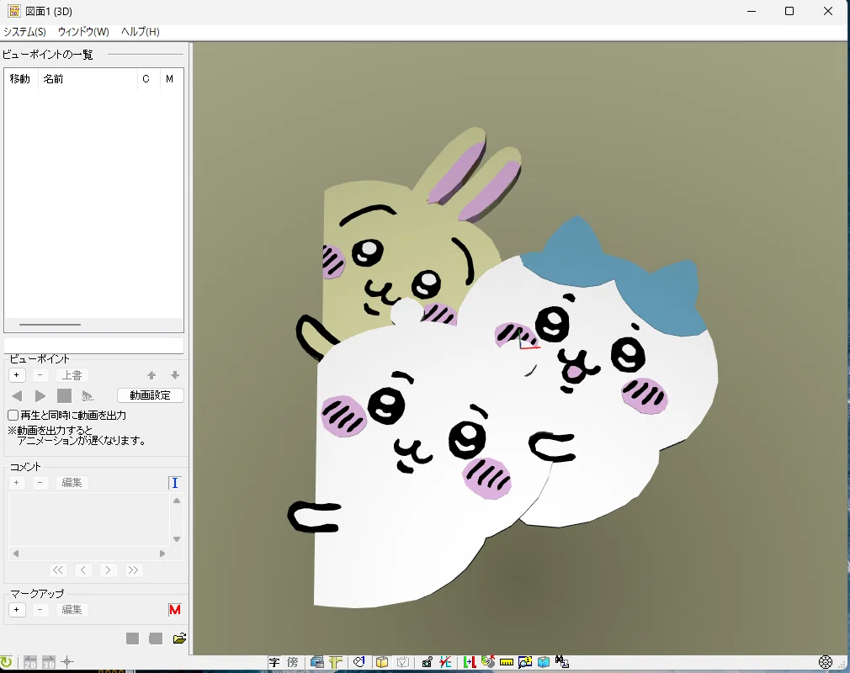
Task: Click the first grey square button near folder
Action: [133, 639]
